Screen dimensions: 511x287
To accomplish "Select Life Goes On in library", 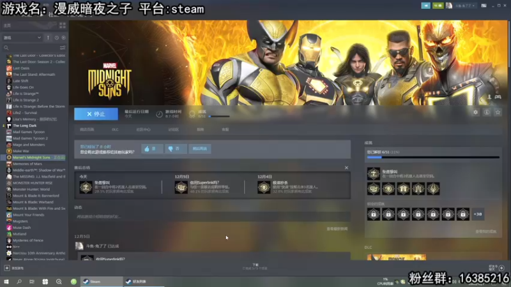I will coord(23,87).
